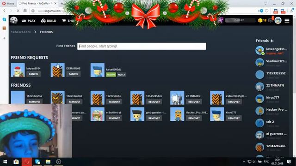
Task: Open the brown box sidebar icon
Action: point(4,28)
